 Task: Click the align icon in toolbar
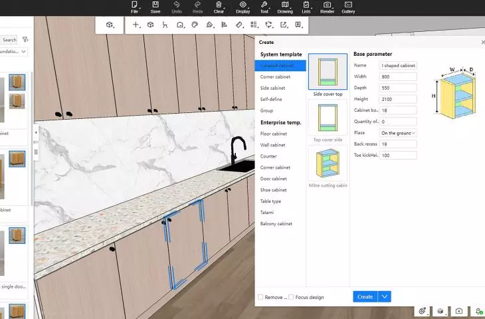click(225, 25)
